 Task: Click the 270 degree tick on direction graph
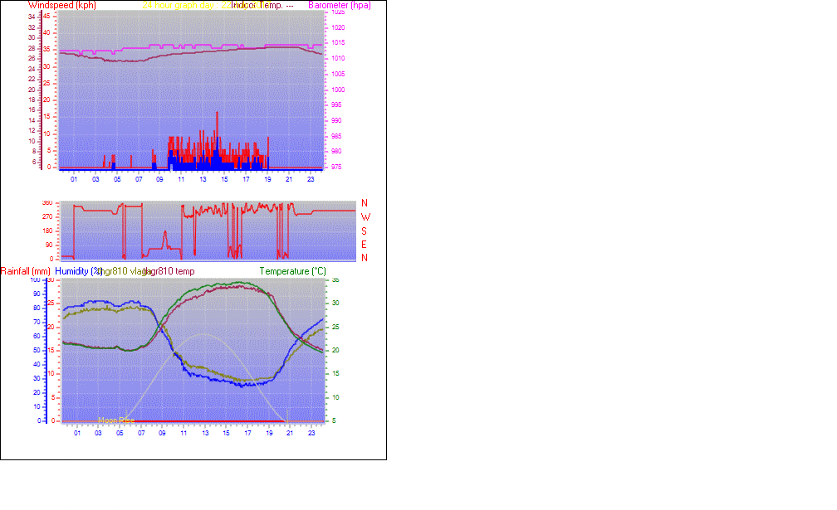pyautogui.click(x=47, y=217)
